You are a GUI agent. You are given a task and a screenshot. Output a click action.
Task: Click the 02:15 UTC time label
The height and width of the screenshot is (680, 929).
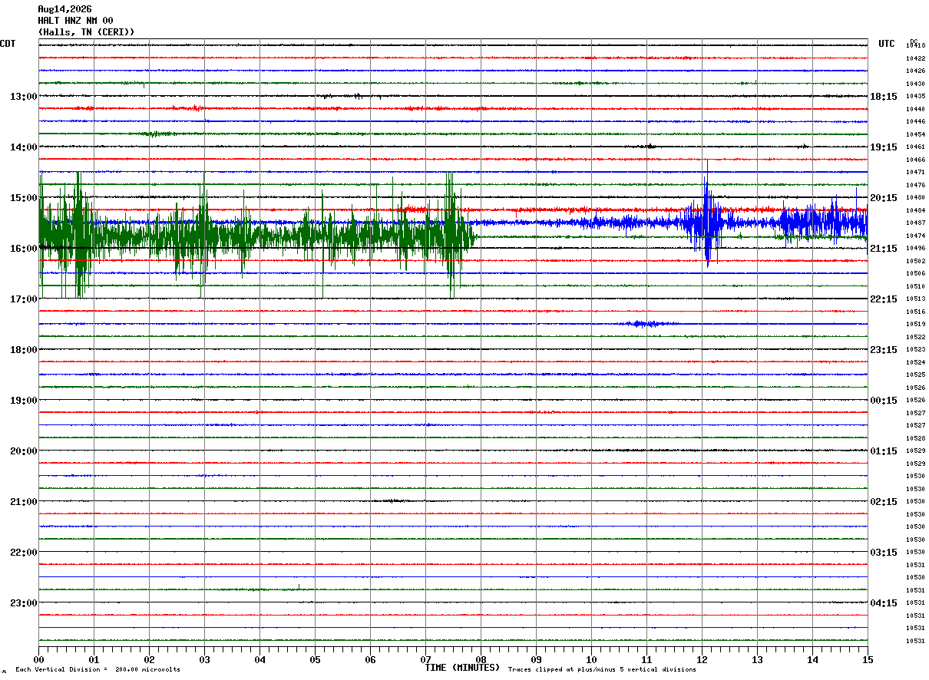883,502
